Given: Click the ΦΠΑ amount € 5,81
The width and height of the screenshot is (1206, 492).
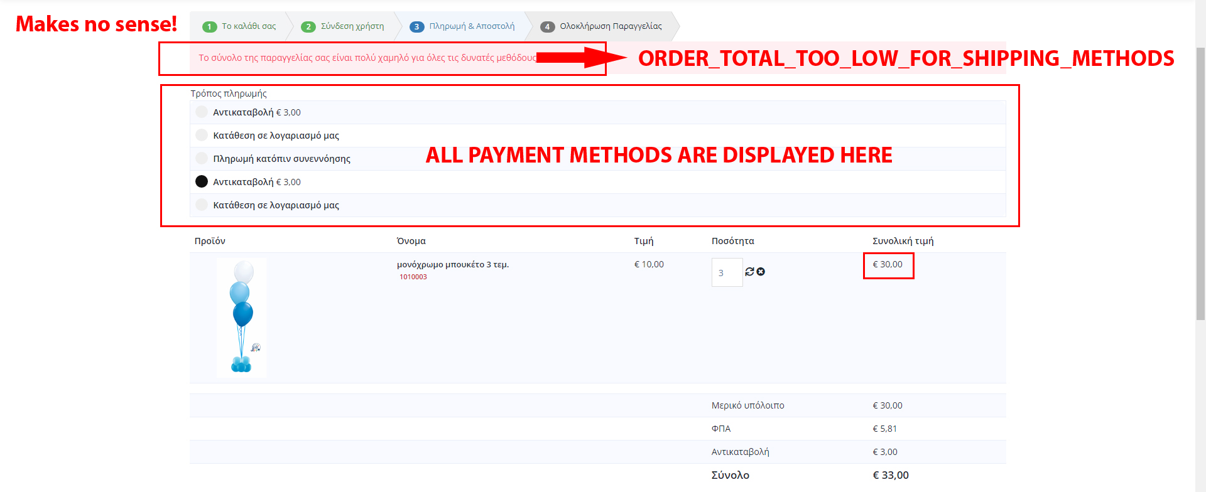Looking at the screenshot, I should coord(885,429).
